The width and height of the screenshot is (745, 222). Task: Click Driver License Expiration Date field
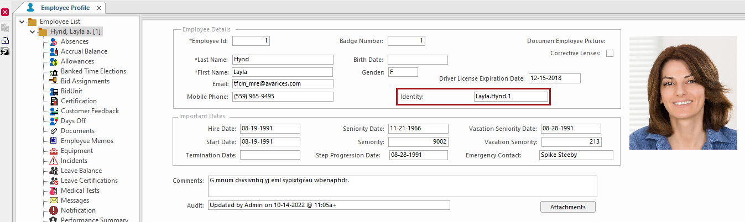[x=555, y=78]
